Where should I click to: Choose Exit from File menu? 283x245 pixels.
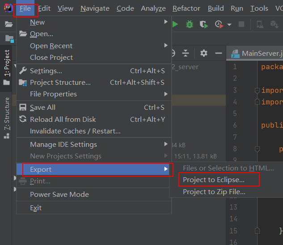(94, 208)
